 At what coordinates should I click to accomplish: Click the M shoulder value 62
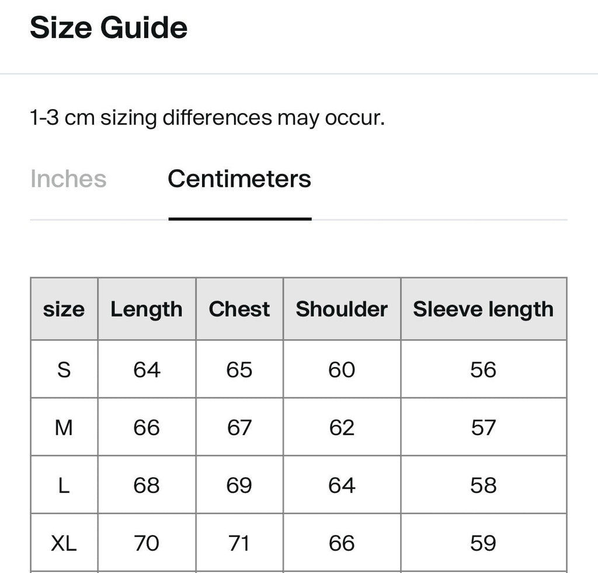click(x=342, y=428)
